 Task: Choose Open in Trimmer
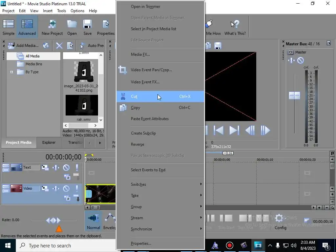tap(160, 7)
